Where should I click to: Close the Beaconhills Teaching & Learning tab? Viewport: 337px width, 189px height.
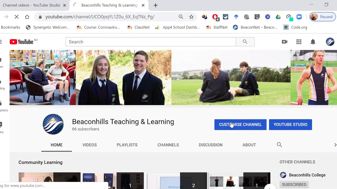[143, 5]
